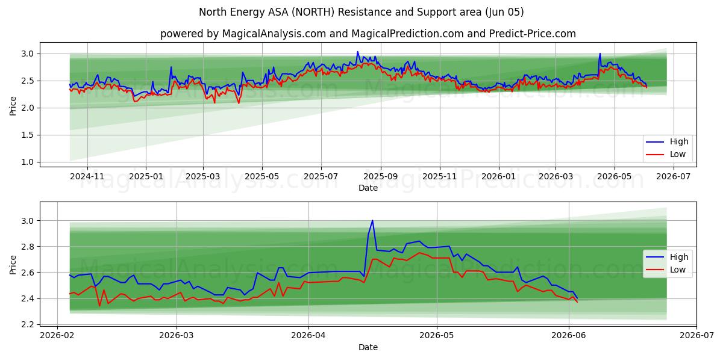Click the '2026-03' x-axis label in bottom chart
The width and height of the screenshot is (723, 361).
(177, 336)
